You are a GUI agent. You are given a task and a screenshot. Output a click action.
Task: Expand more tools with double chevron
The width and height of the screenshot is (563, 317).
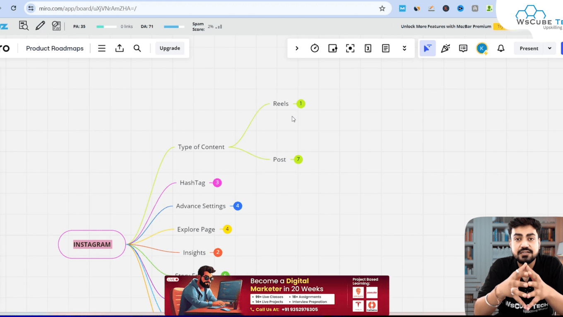[404, 48]
